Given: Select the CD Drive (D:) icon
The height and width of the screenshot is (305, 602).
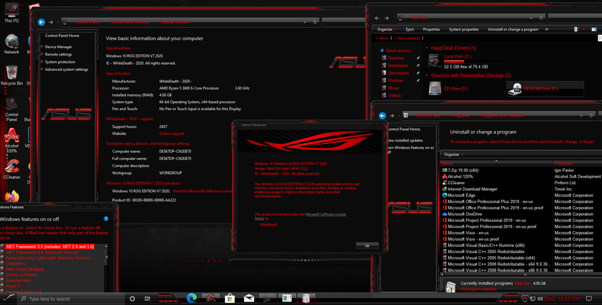Looking at the screenshot, I should (435, 88).
